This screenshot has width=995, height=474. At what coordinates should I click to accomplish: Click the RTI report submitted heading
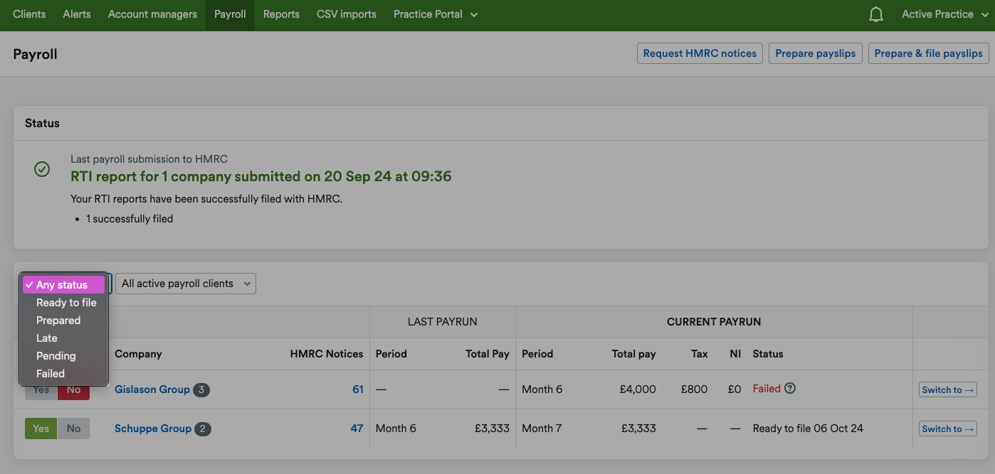pos(261,176)
